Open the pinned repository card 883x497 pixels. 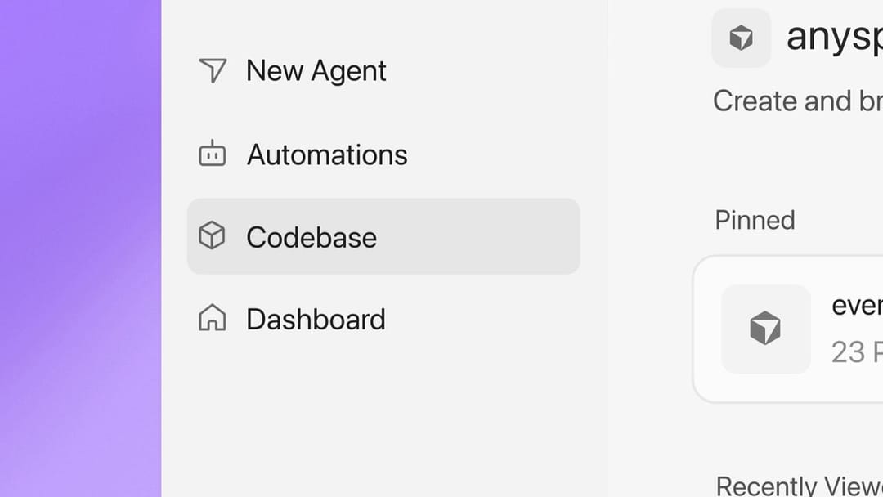click(x=788, y=329)
